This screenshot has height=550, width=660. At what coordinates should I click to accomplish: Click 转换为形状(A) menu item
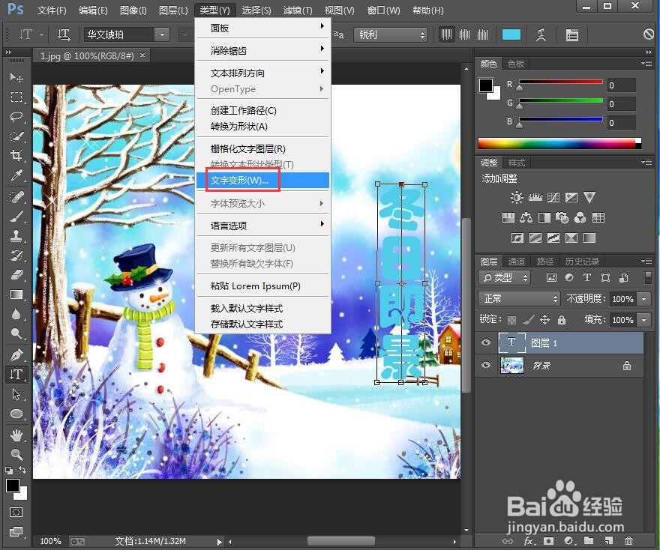point(262,126)
